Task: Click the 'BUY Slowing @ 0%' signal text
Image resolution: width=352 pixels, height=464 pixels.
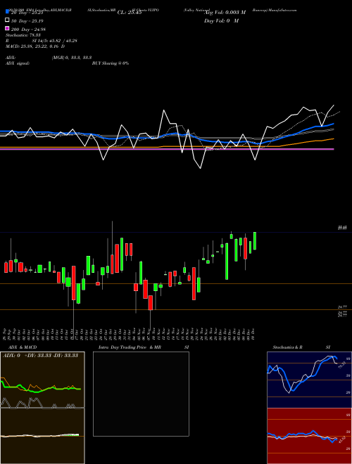Action: (111, 63)
